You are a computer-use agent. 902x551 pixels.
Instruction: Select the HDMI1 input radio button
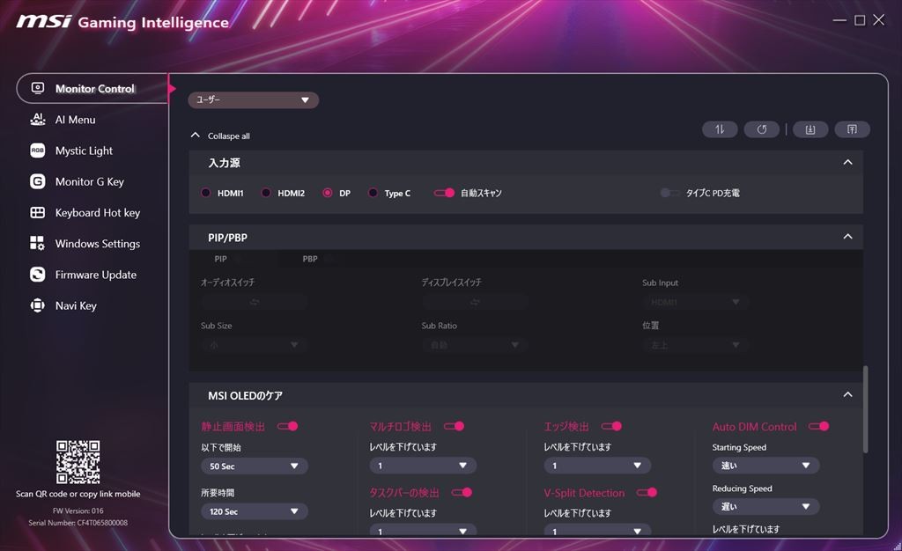coord(206,193)
